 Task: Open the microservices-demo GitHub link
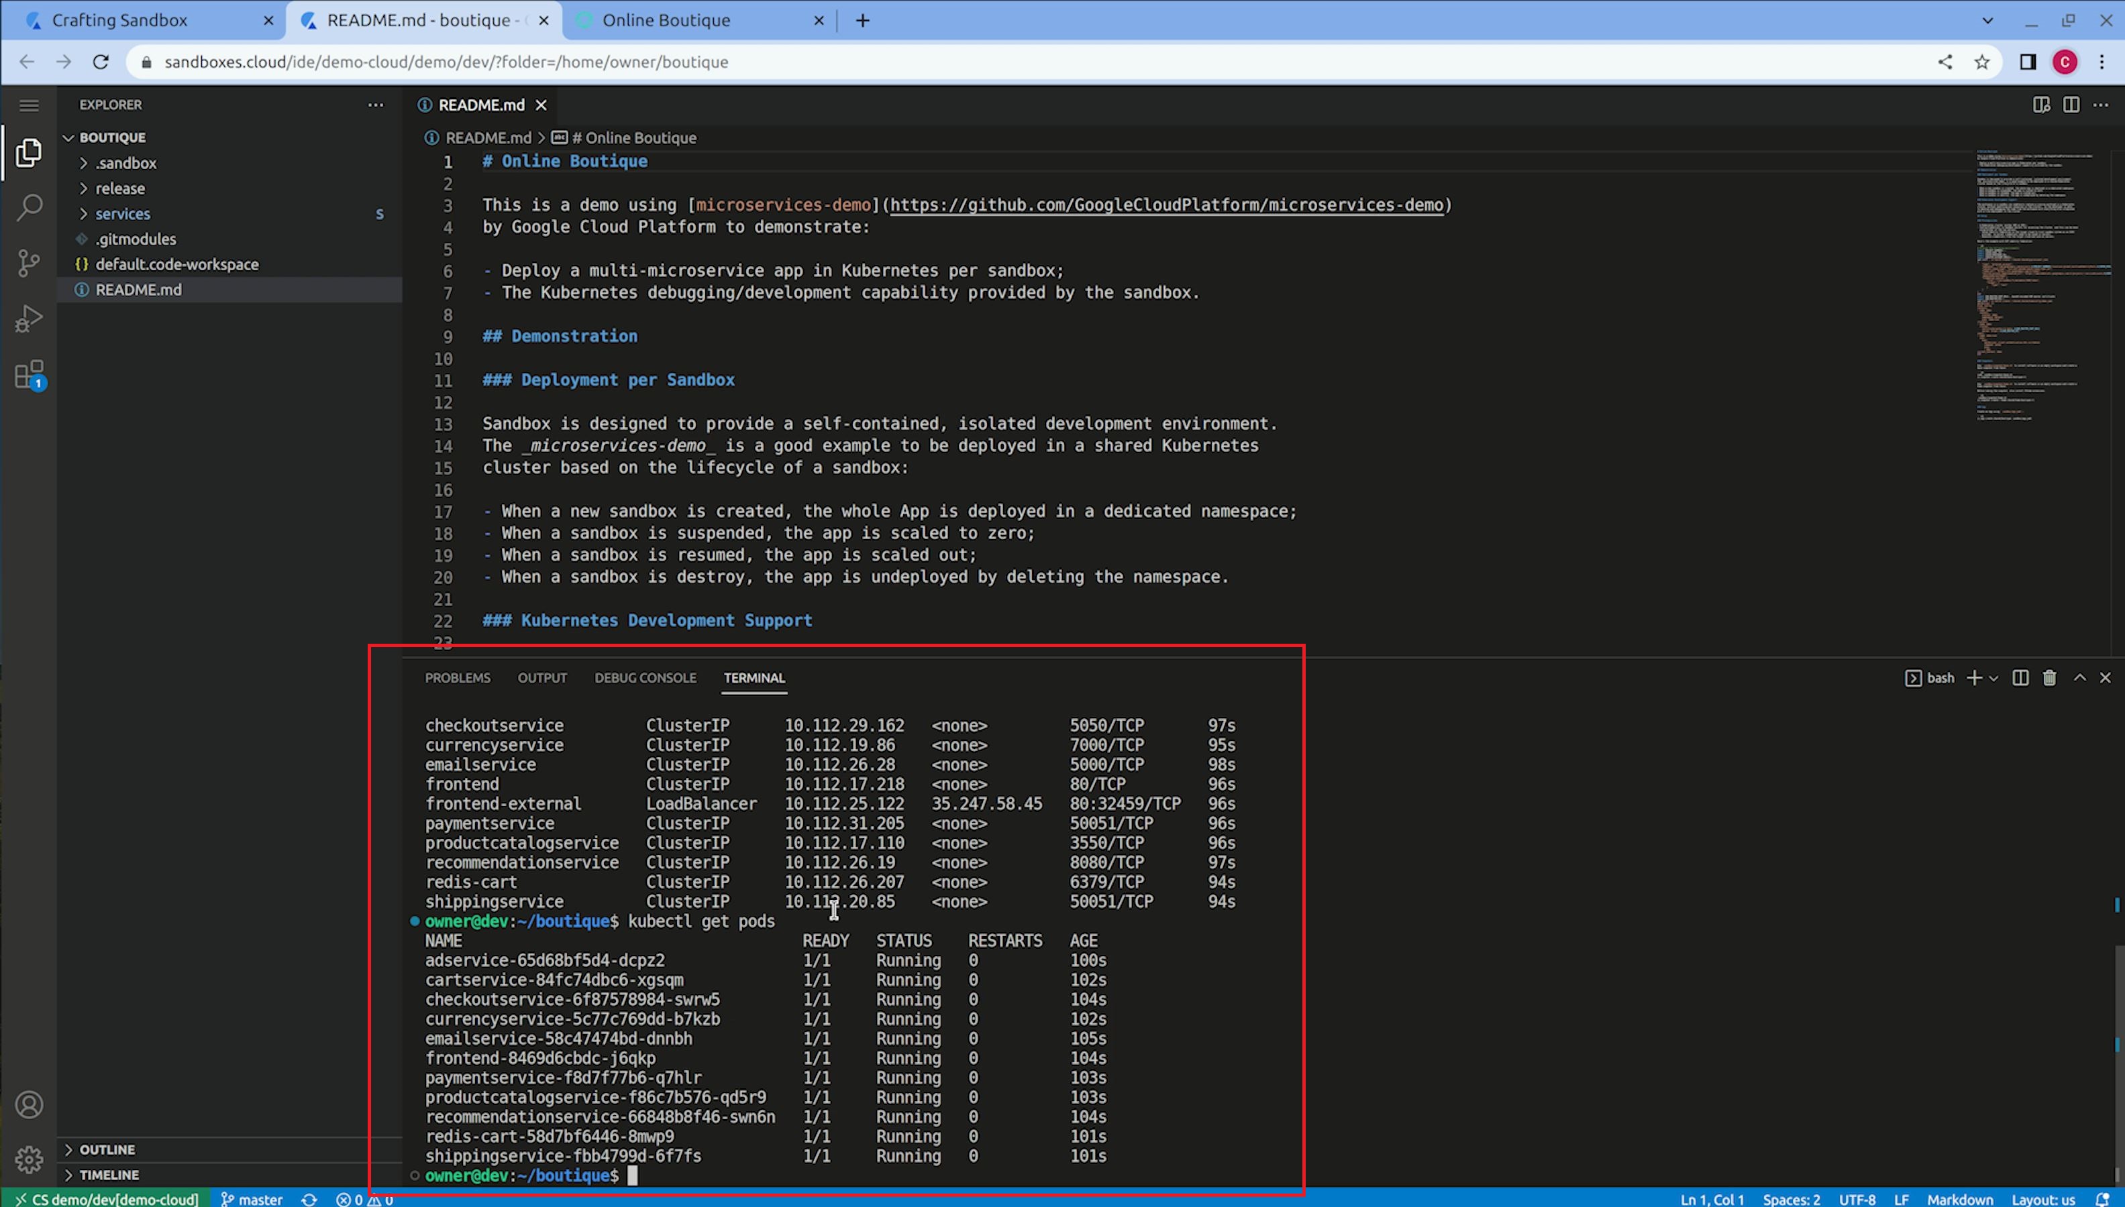(1166, 205)
